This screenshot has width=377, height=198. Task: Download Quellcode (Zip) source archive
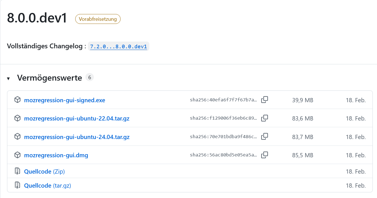44,171
